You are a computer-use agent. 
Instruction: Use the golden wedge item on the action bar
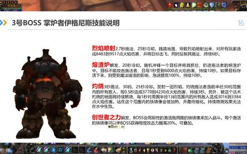[x=118, y=150]
